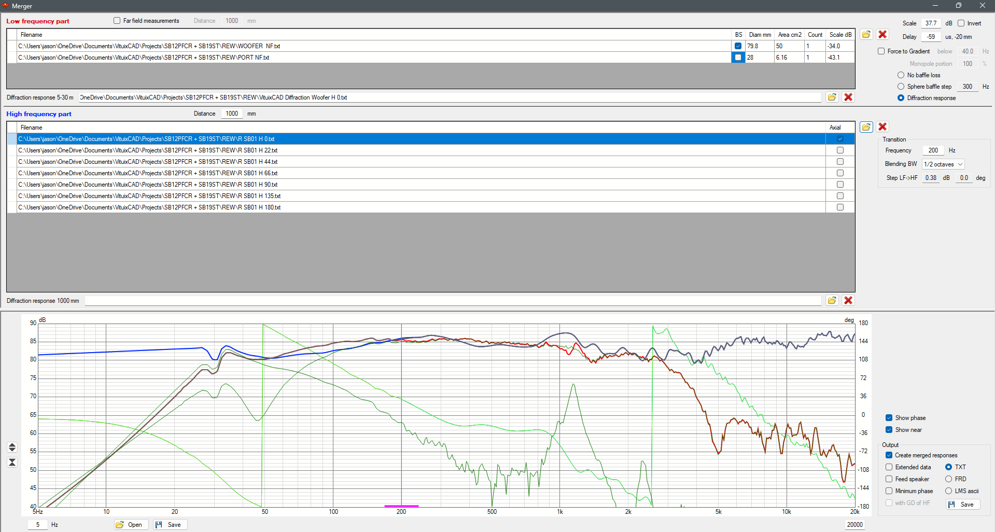
Task: Select Sphere baffle step option
Action: (x=901, y=87)
